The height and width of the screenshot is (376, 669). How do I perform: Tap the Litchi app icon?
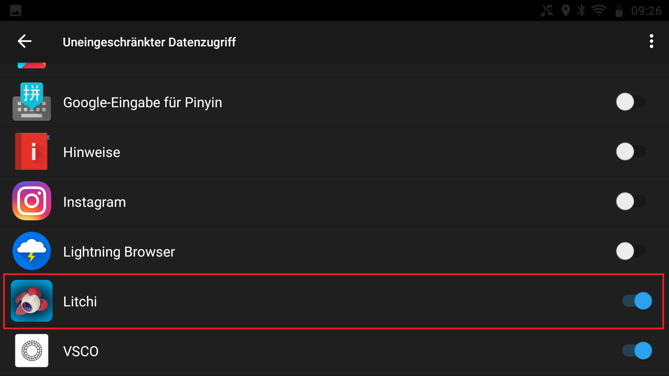pos(32,301)
